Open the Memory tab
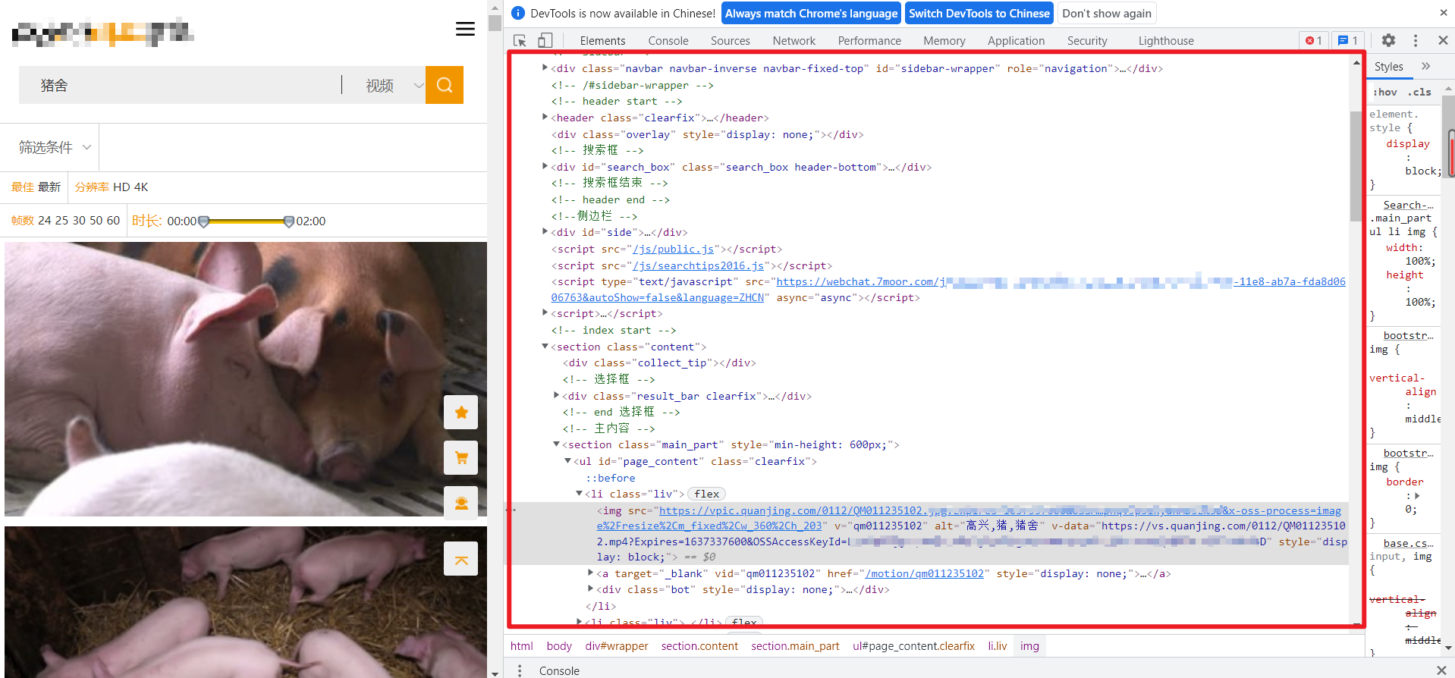The width and height of the screenshot is (1455, 678). (x=944, y=41)
